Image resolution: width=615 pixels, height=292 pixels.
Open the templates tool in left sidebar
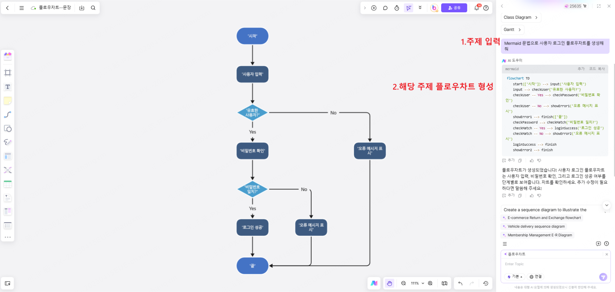coord(8,56)
